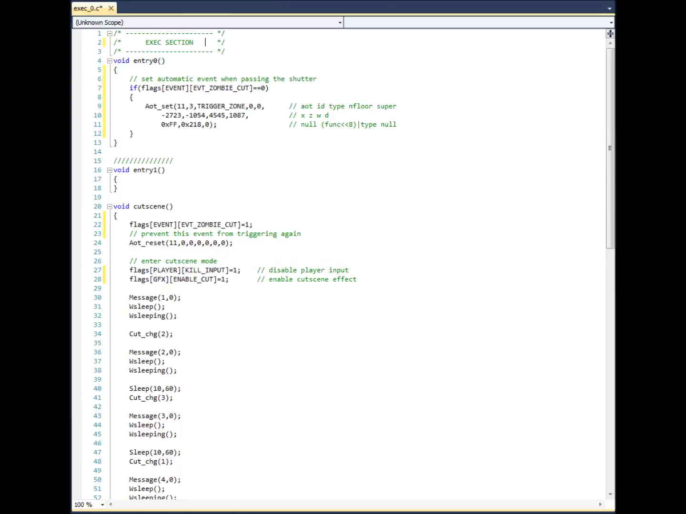The width and height of the screenshot is (686, 514).
Task: Click the horizontal scrollbar right arrow
Action: click(x=600, y=504)
